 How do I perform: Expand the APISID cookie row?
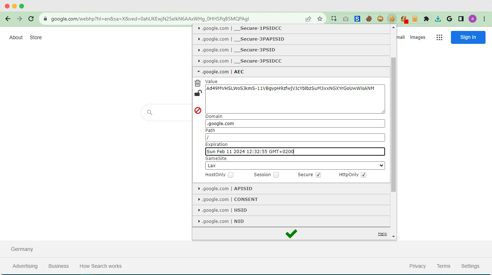291,189
